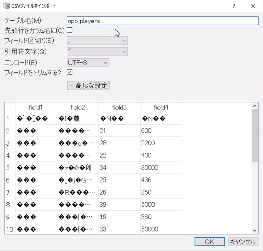Click the テーブル名(M) label
The image size is (263, 251).
coord(23,21)
